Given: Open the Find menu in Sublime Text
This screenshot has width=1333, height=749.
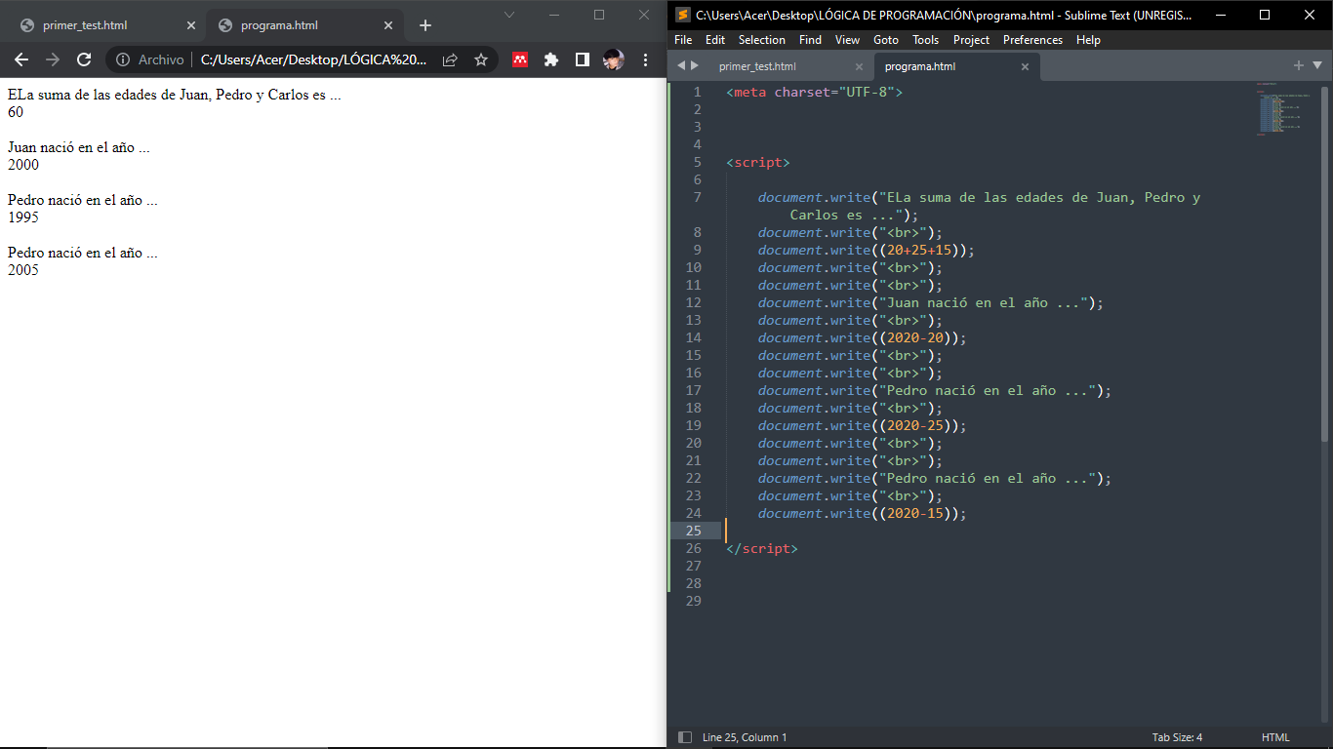Looking at the screenshot, I should pos(810,40).
